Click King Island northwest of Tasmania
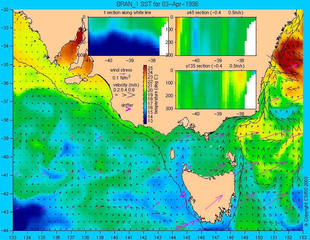The width and height of the screenshot is (310, 240). tap(172, 154)
